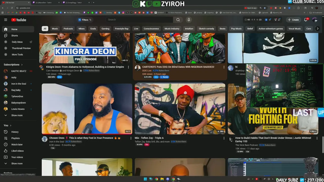The width and height of the screenshot is (324, 182).
Task: Select the Podcasts category chip
Action: [x=68, y=29]
